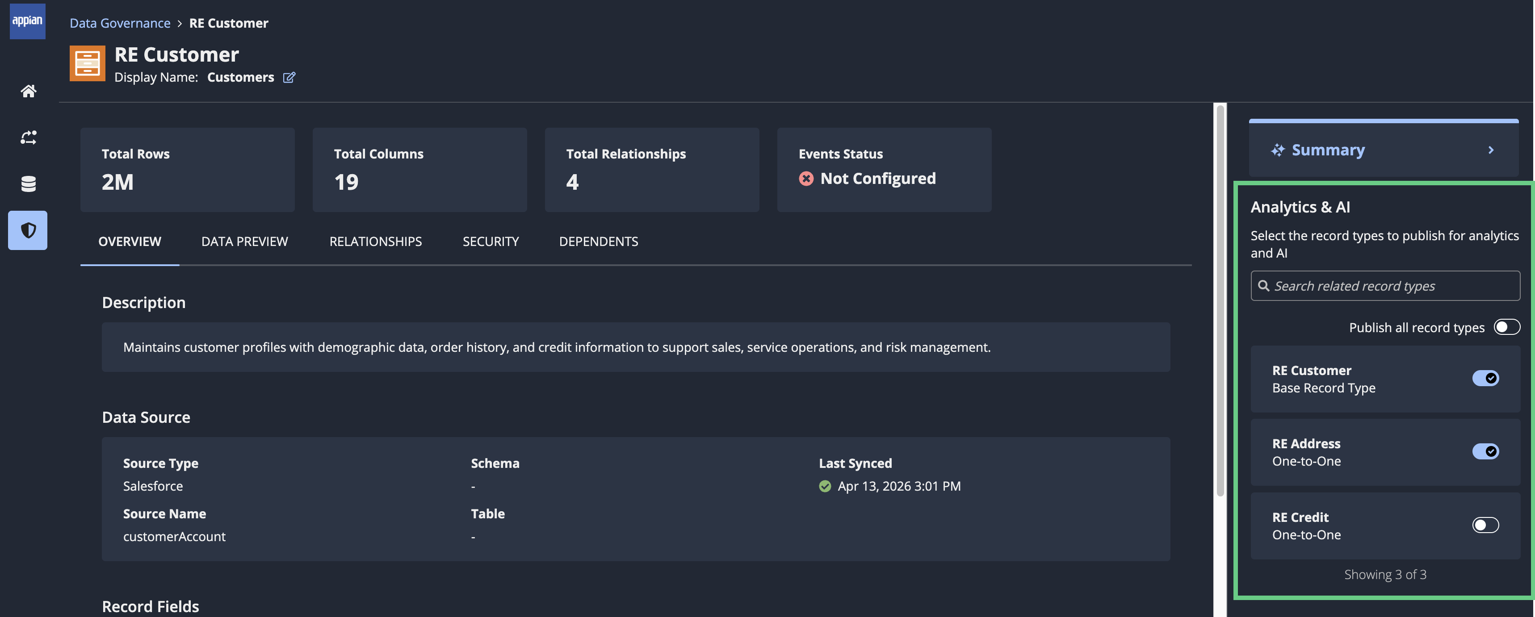This screenshot has width=1535, height=617.
Task: Click the customerAccount source name value
Action: [175, 537]
